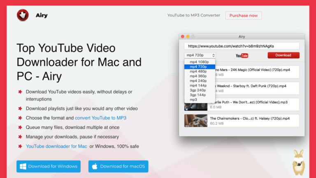
Task: Select the 24K Magic Official Video download row
Action: click(x=257, y=72)
